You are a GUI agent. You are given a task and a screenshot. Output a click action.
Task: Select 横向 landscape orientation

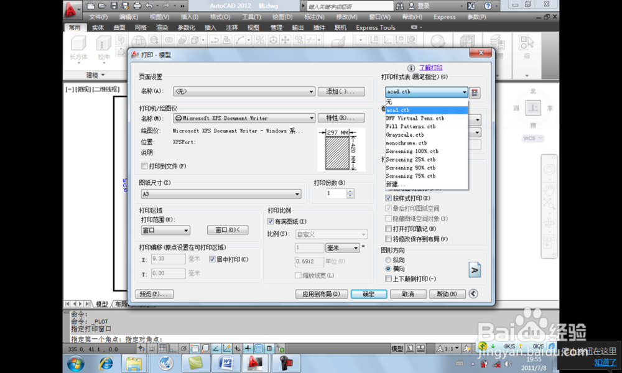(x=388, y=269)
